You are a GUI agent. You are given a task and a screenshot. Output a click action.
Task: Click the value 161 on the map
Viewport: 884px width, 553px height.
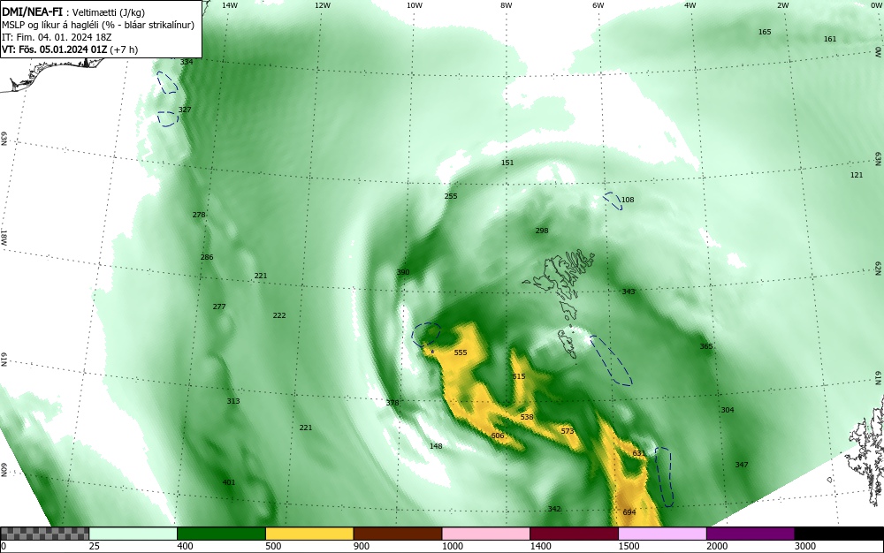pyautogui.click(x=830, y=39)
